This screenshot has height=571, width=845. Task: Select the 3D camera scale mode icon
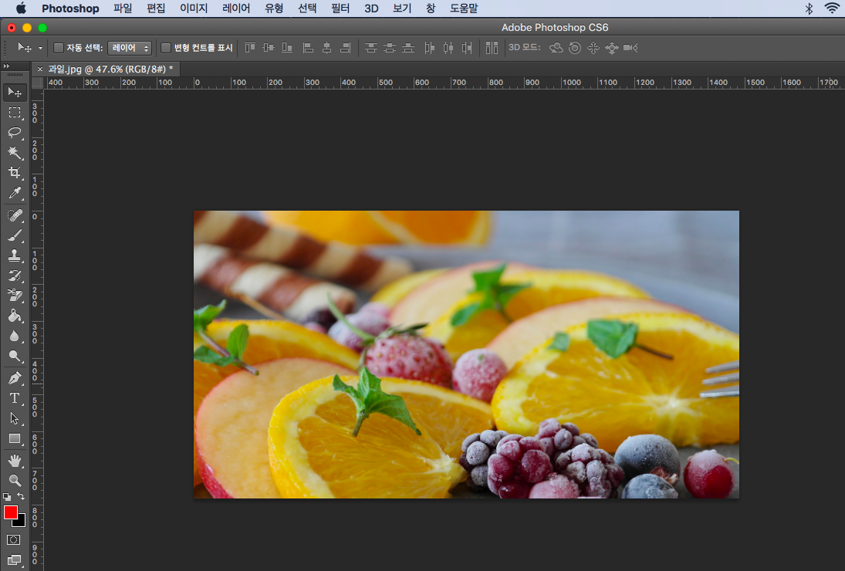tap(630, 48)
